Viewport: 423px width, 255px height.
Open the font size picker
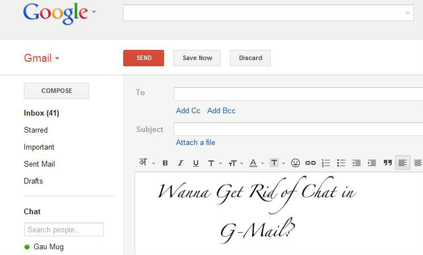(233, 163)
